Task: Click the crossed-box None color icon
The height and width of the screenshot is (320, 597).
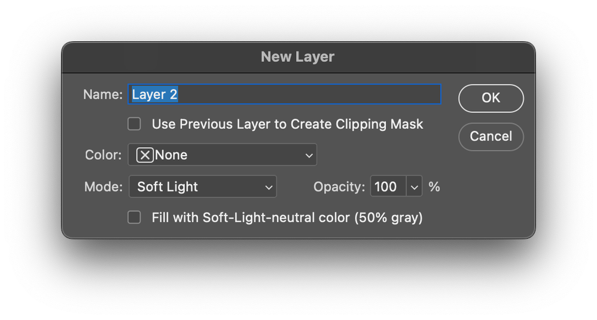Action: pos(145,155)
